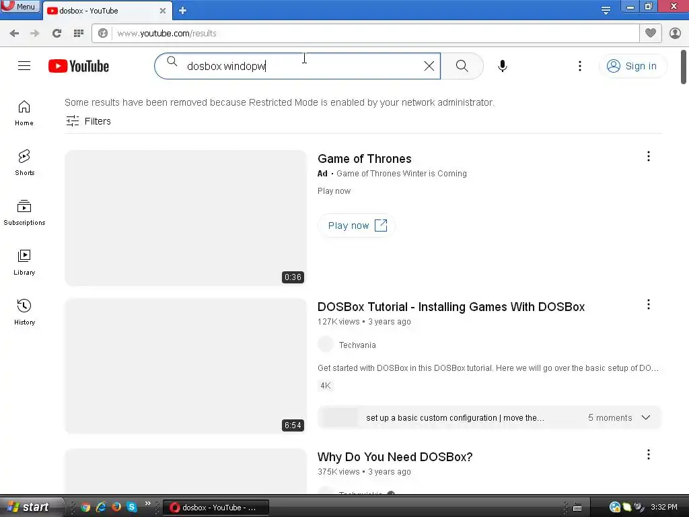Click the page vertical scrollbar thumb

click(684, 67)
